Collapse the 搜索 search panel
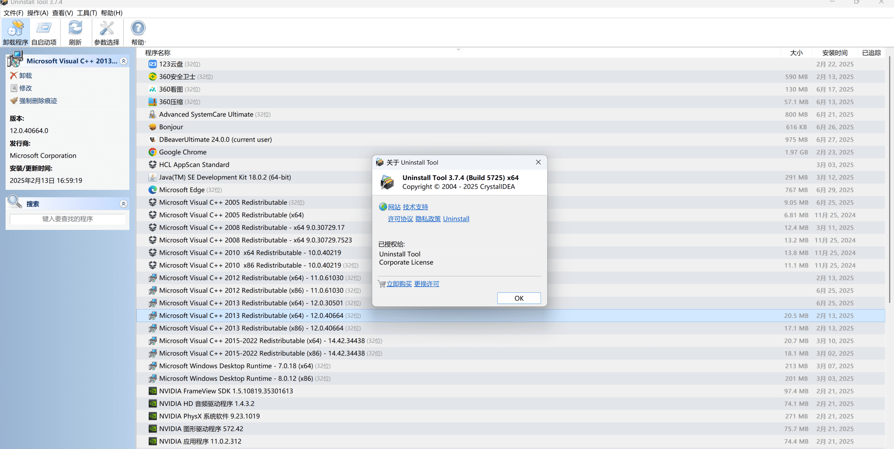The width and height of the screenshot is (894, 449). (124, 204)
